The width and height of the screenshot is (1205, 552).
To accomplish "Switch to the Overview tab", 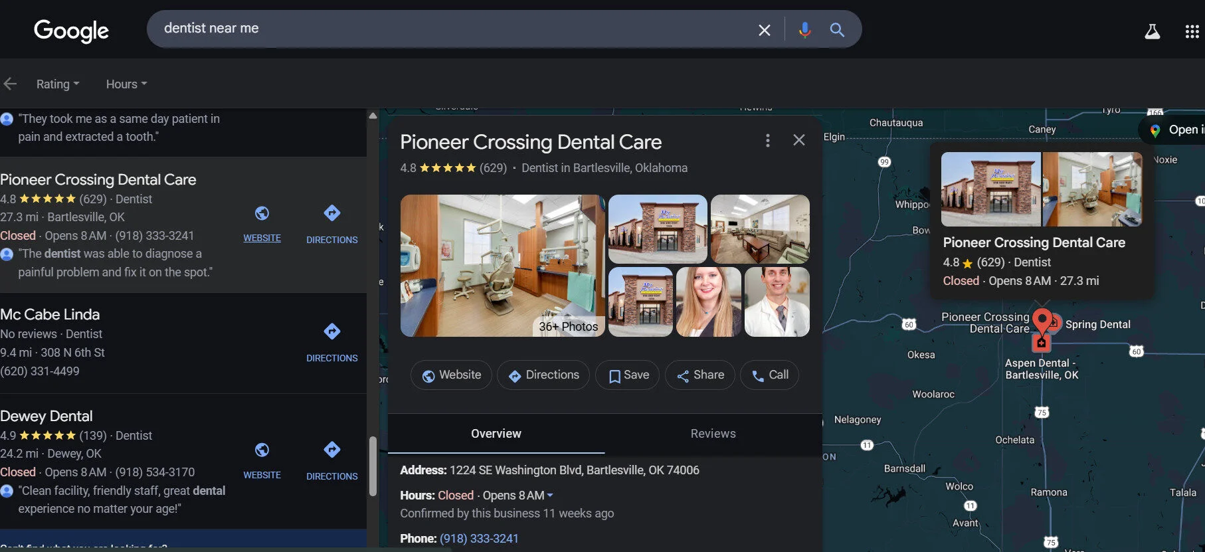I will click(x=496, y=434).
